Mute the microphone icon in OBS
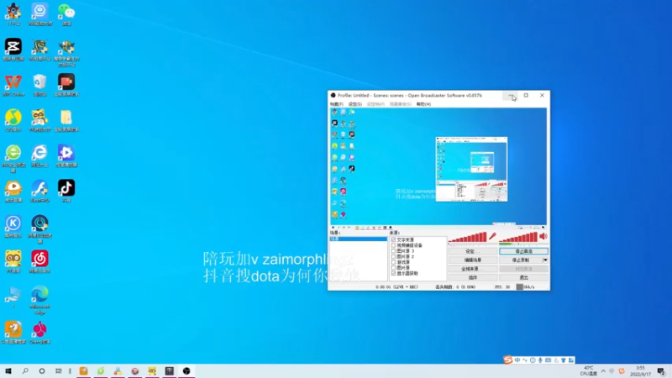 pyautogui.click(x=493, y=236)
